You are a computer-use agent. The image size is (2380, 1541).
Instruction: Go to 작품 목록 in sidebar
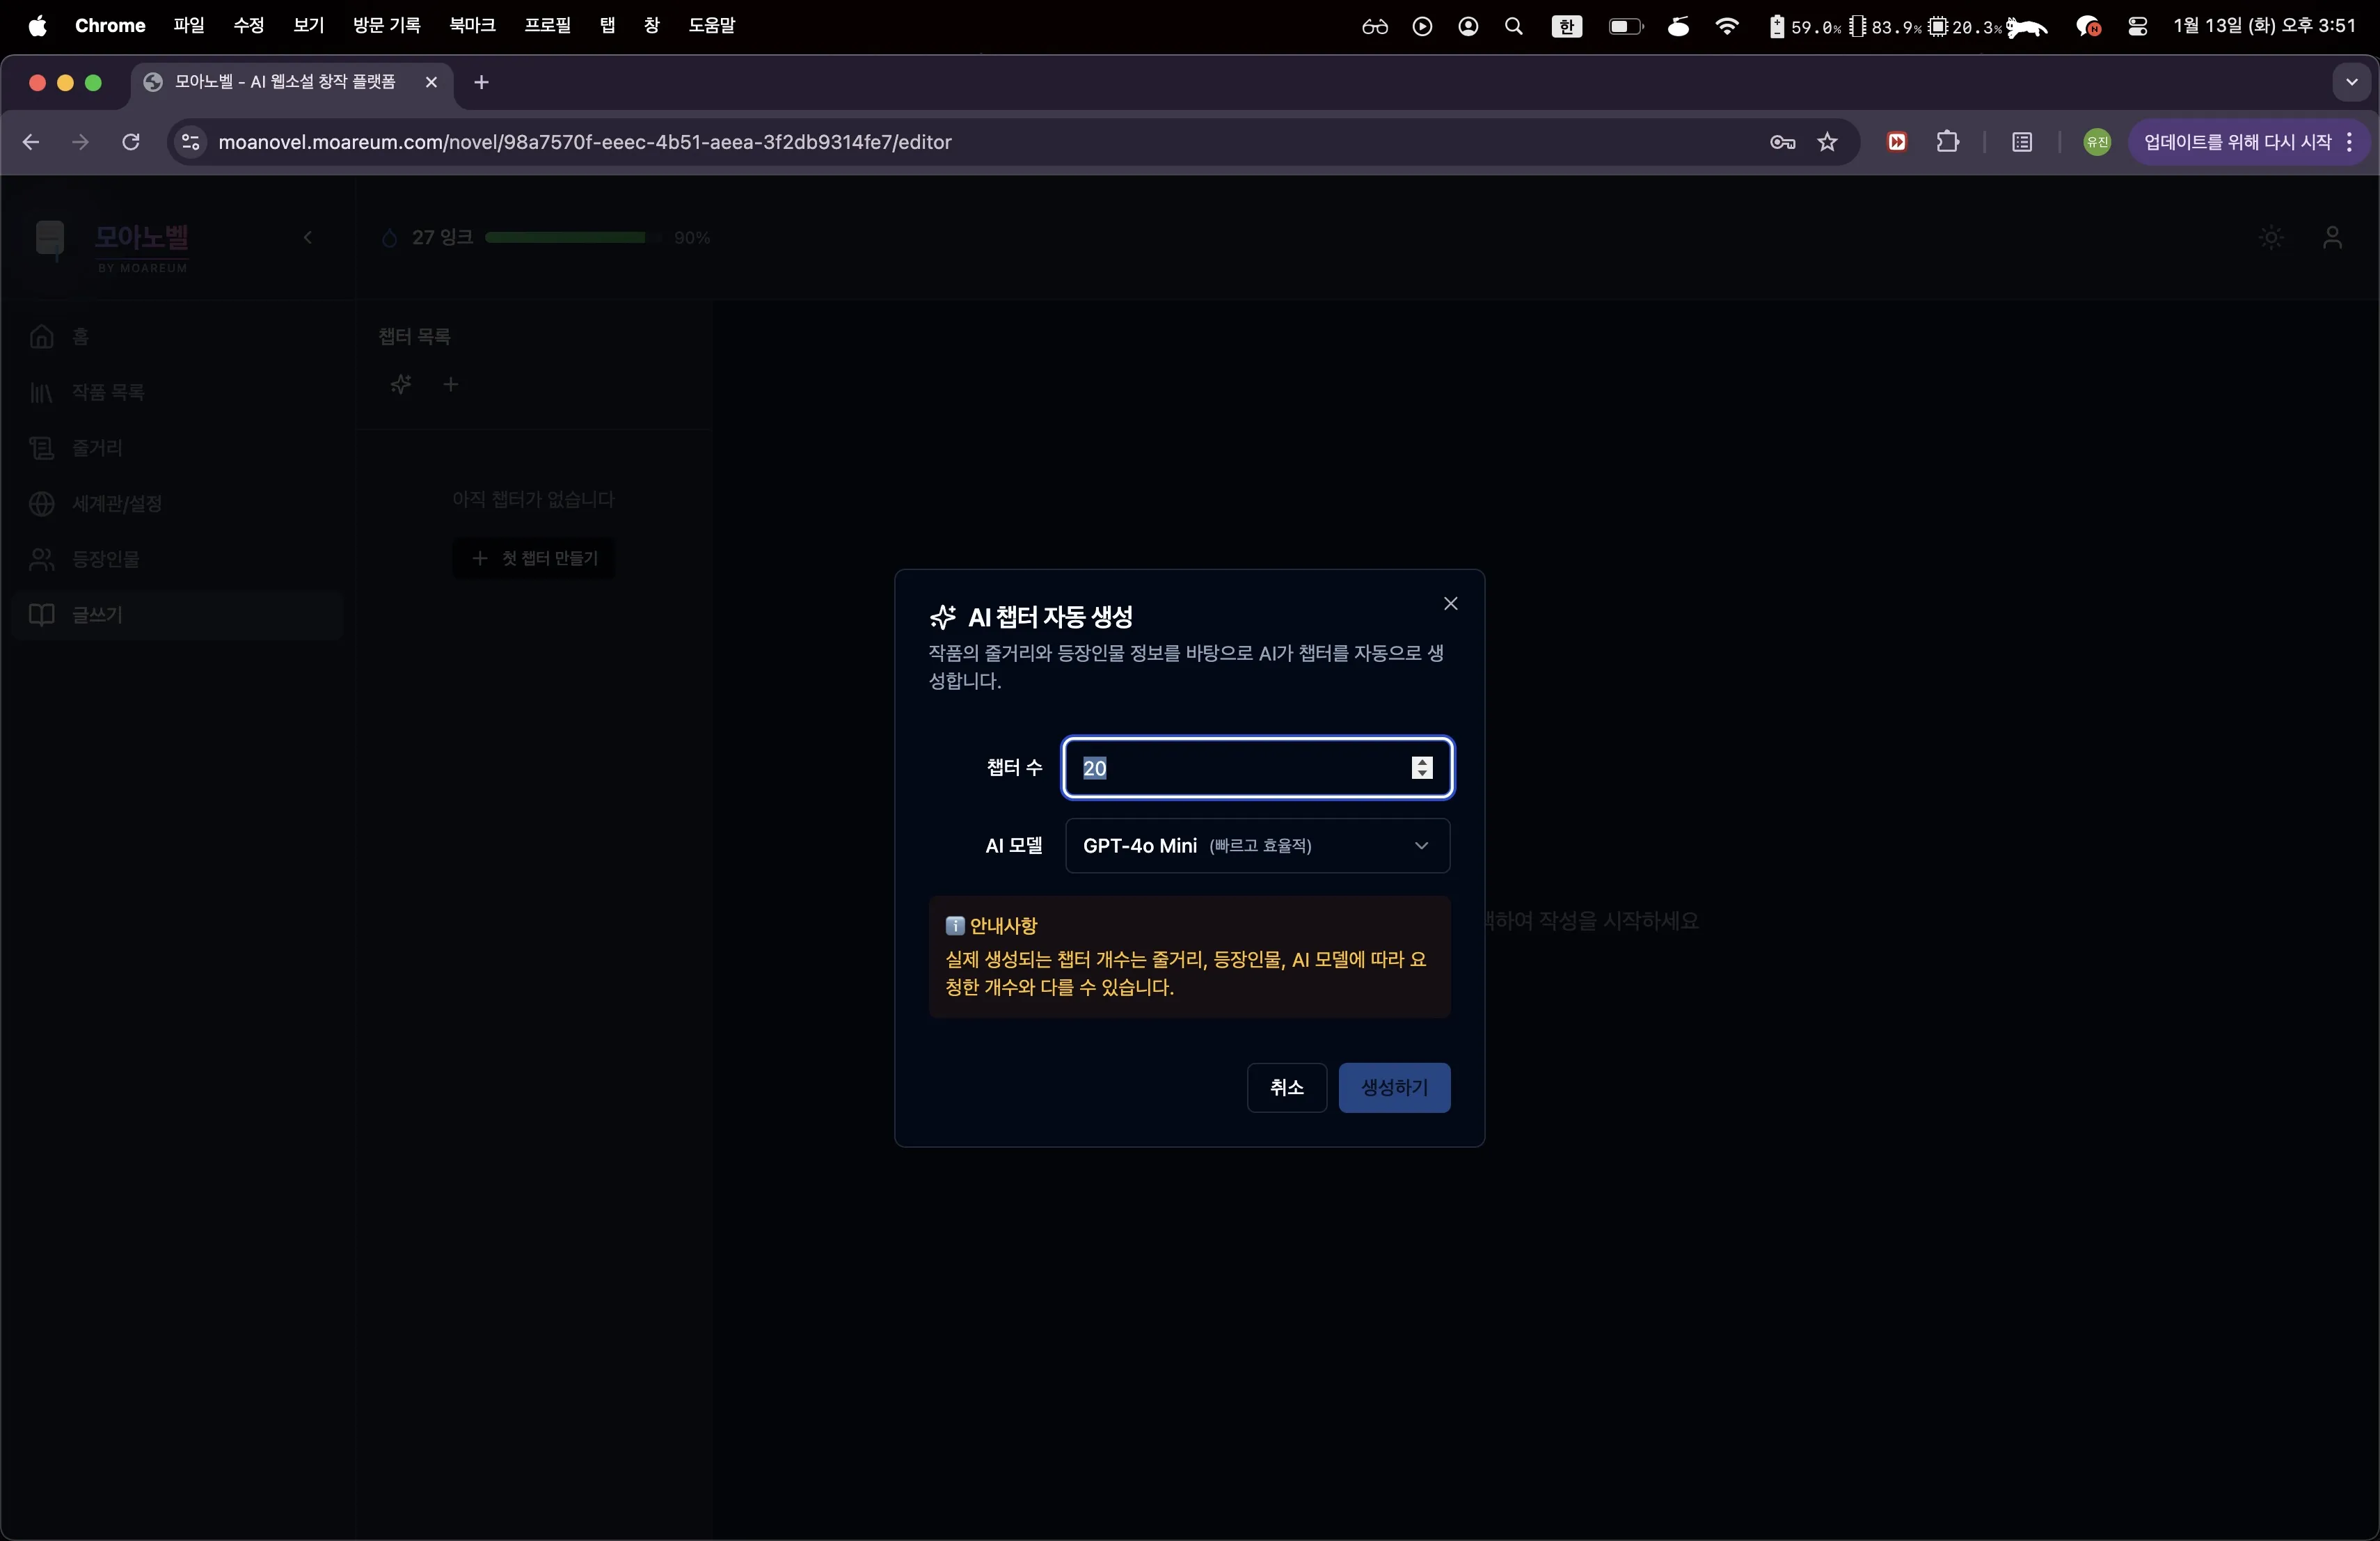pyautogui.click(x=107, y=392)
